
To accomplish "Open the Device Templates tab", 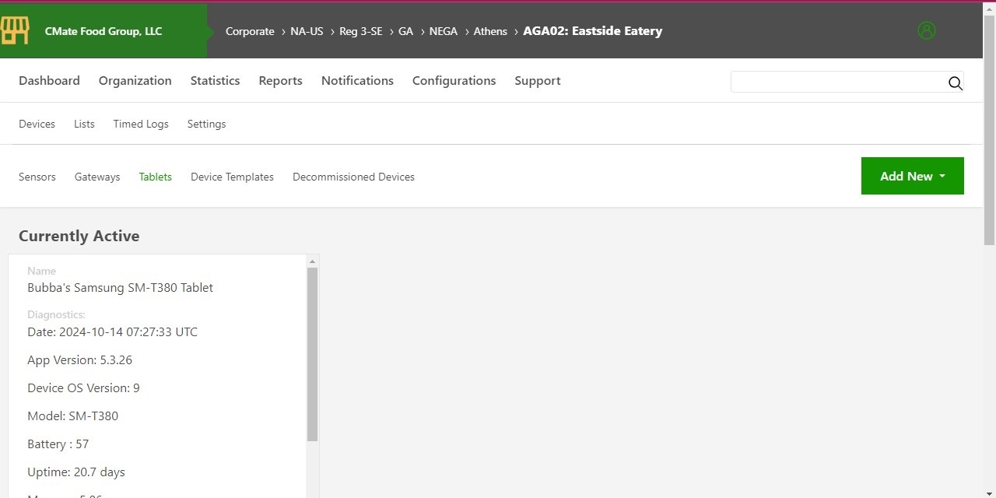I will [232, 177].
